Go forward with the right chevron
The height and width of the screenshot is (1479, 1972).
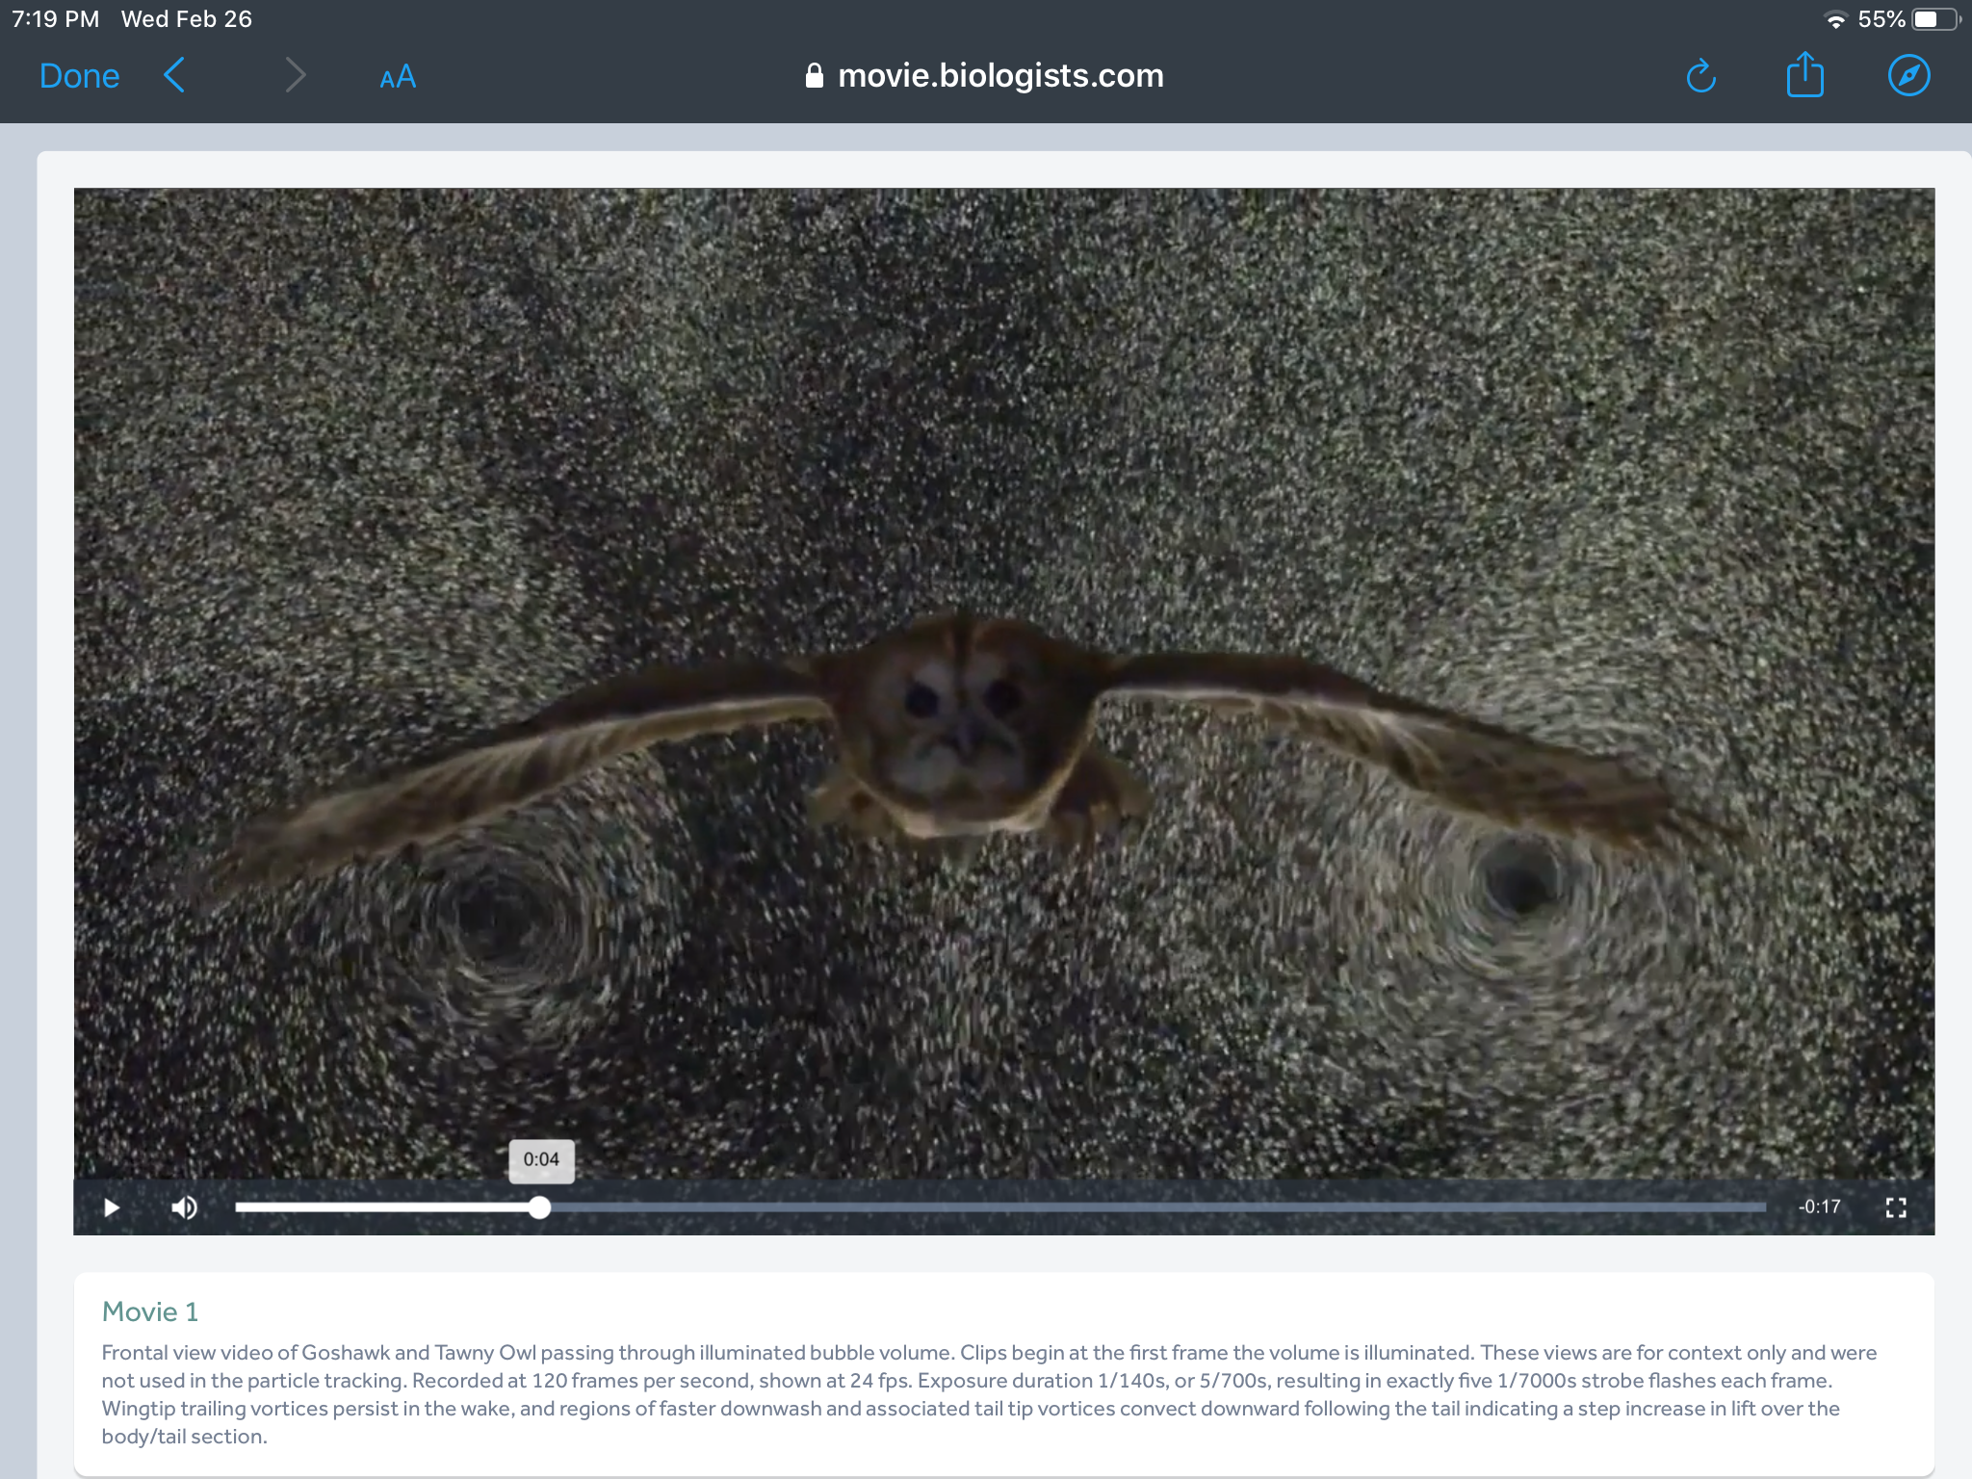click(x=296, y=75)
